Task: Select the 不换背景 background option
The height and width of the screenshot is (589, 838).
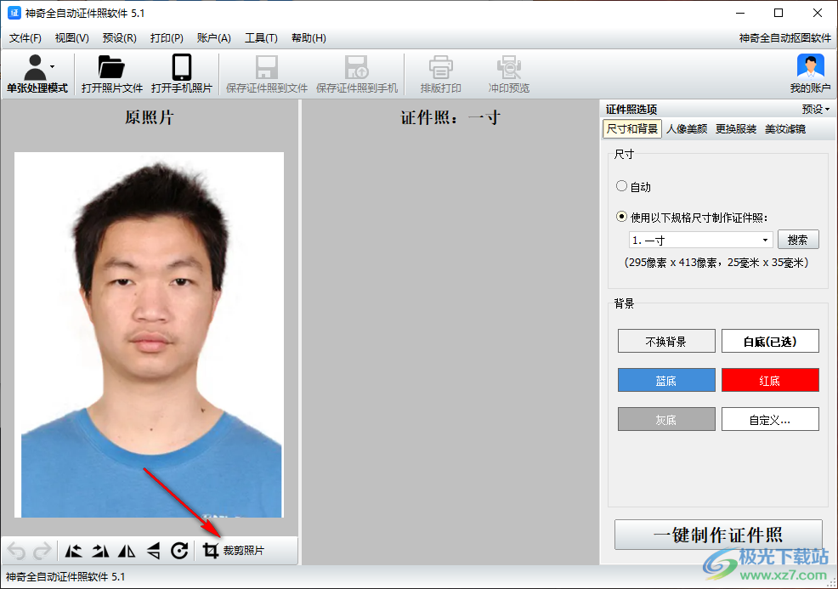Action: [x=666, y=341]
